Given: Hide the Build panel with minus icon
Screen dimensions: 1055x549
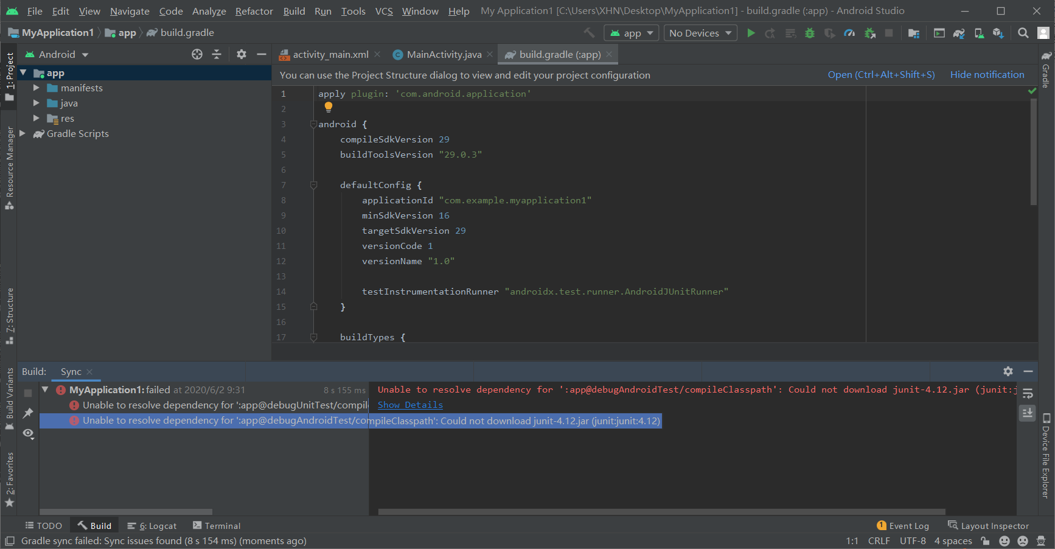Looking at the screenshot, I should [1028, 371].
